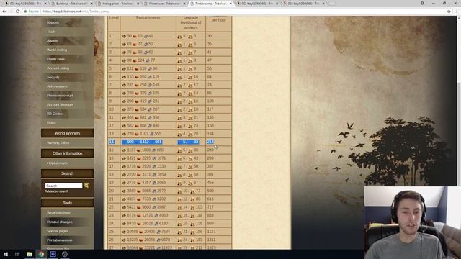This screenshot has height=259, width=461.
Task: Click production value 717 in level 22 row
Action: pos(210,207)
